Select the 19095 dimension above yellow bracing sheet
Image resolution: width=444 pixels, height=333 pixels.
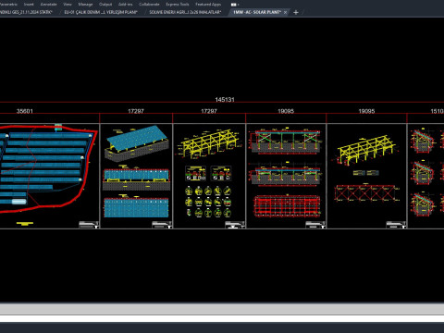click(366, 111)
